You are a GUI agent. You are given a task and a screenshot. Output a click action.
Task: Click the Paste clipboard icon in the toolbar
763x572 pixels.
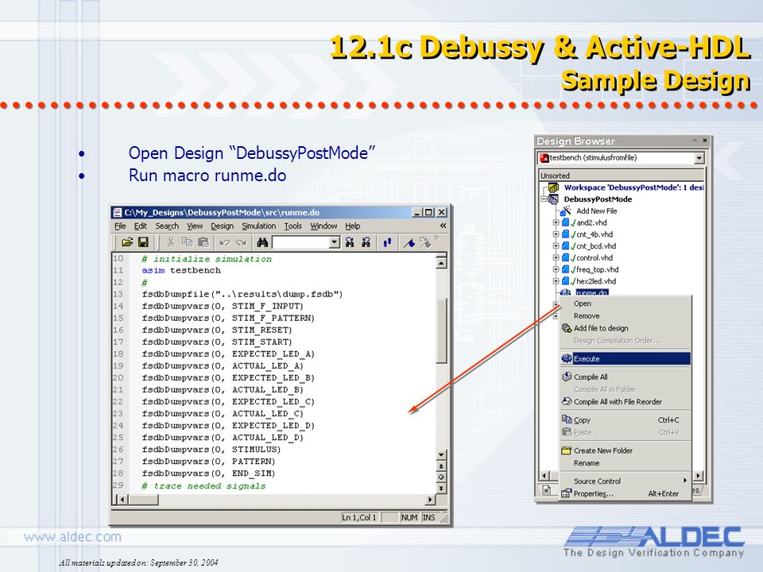(203, 242)
